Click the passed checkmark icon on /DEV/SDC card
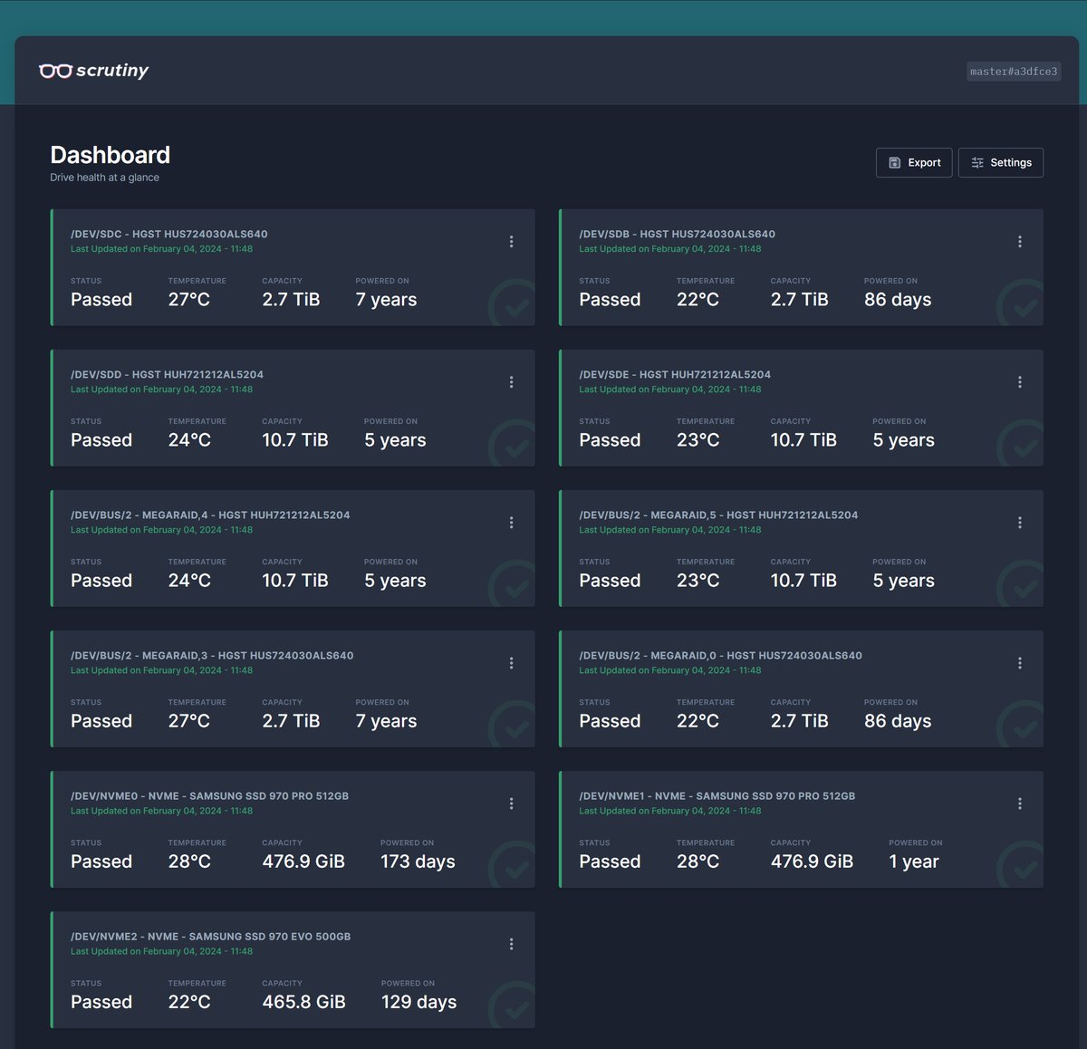The image size is (1087, 1049). (514, 304)
